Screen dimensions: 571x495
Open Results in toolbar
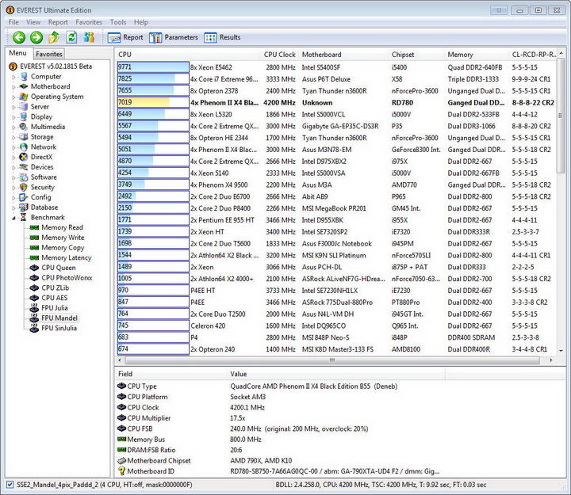222,37
